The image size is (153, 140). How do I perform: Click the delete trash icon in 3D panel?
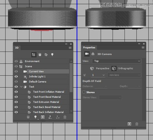click(65, 117)
